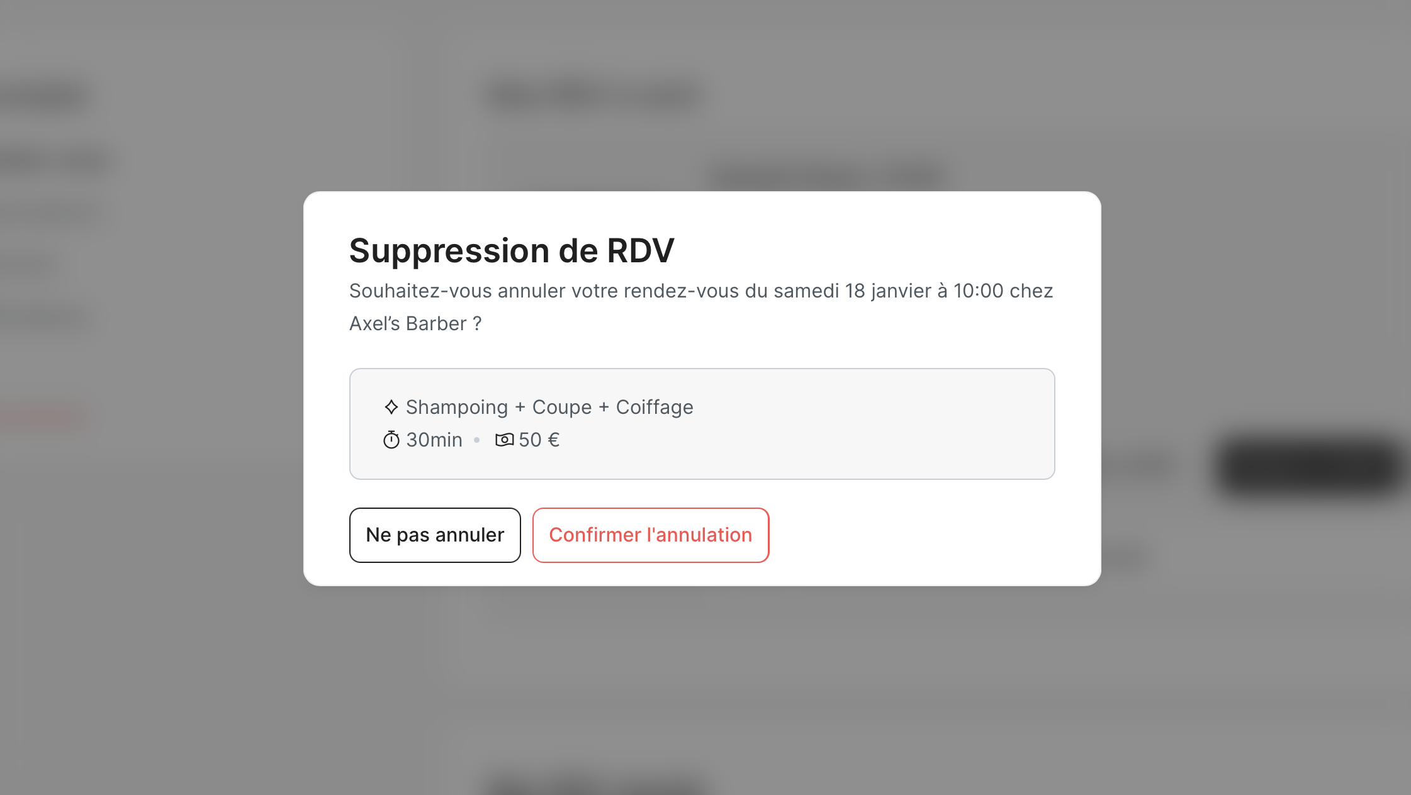
Task: Click the Suppression de RDV title
Action: tap(511, 250)
